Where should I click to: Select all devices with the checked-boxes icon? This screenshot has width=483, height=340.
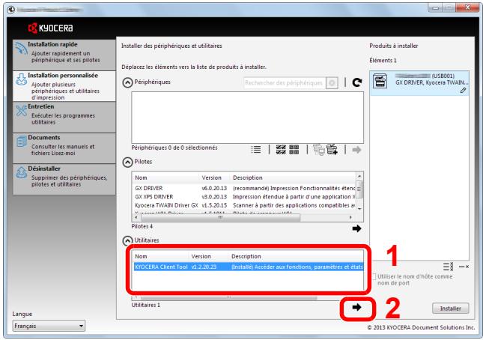pos(281,150)
